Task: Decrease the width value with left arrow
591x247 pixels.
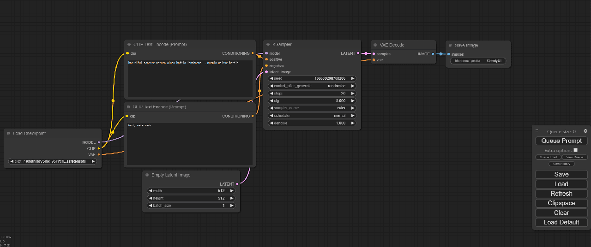Action: (x=150, y=191)
